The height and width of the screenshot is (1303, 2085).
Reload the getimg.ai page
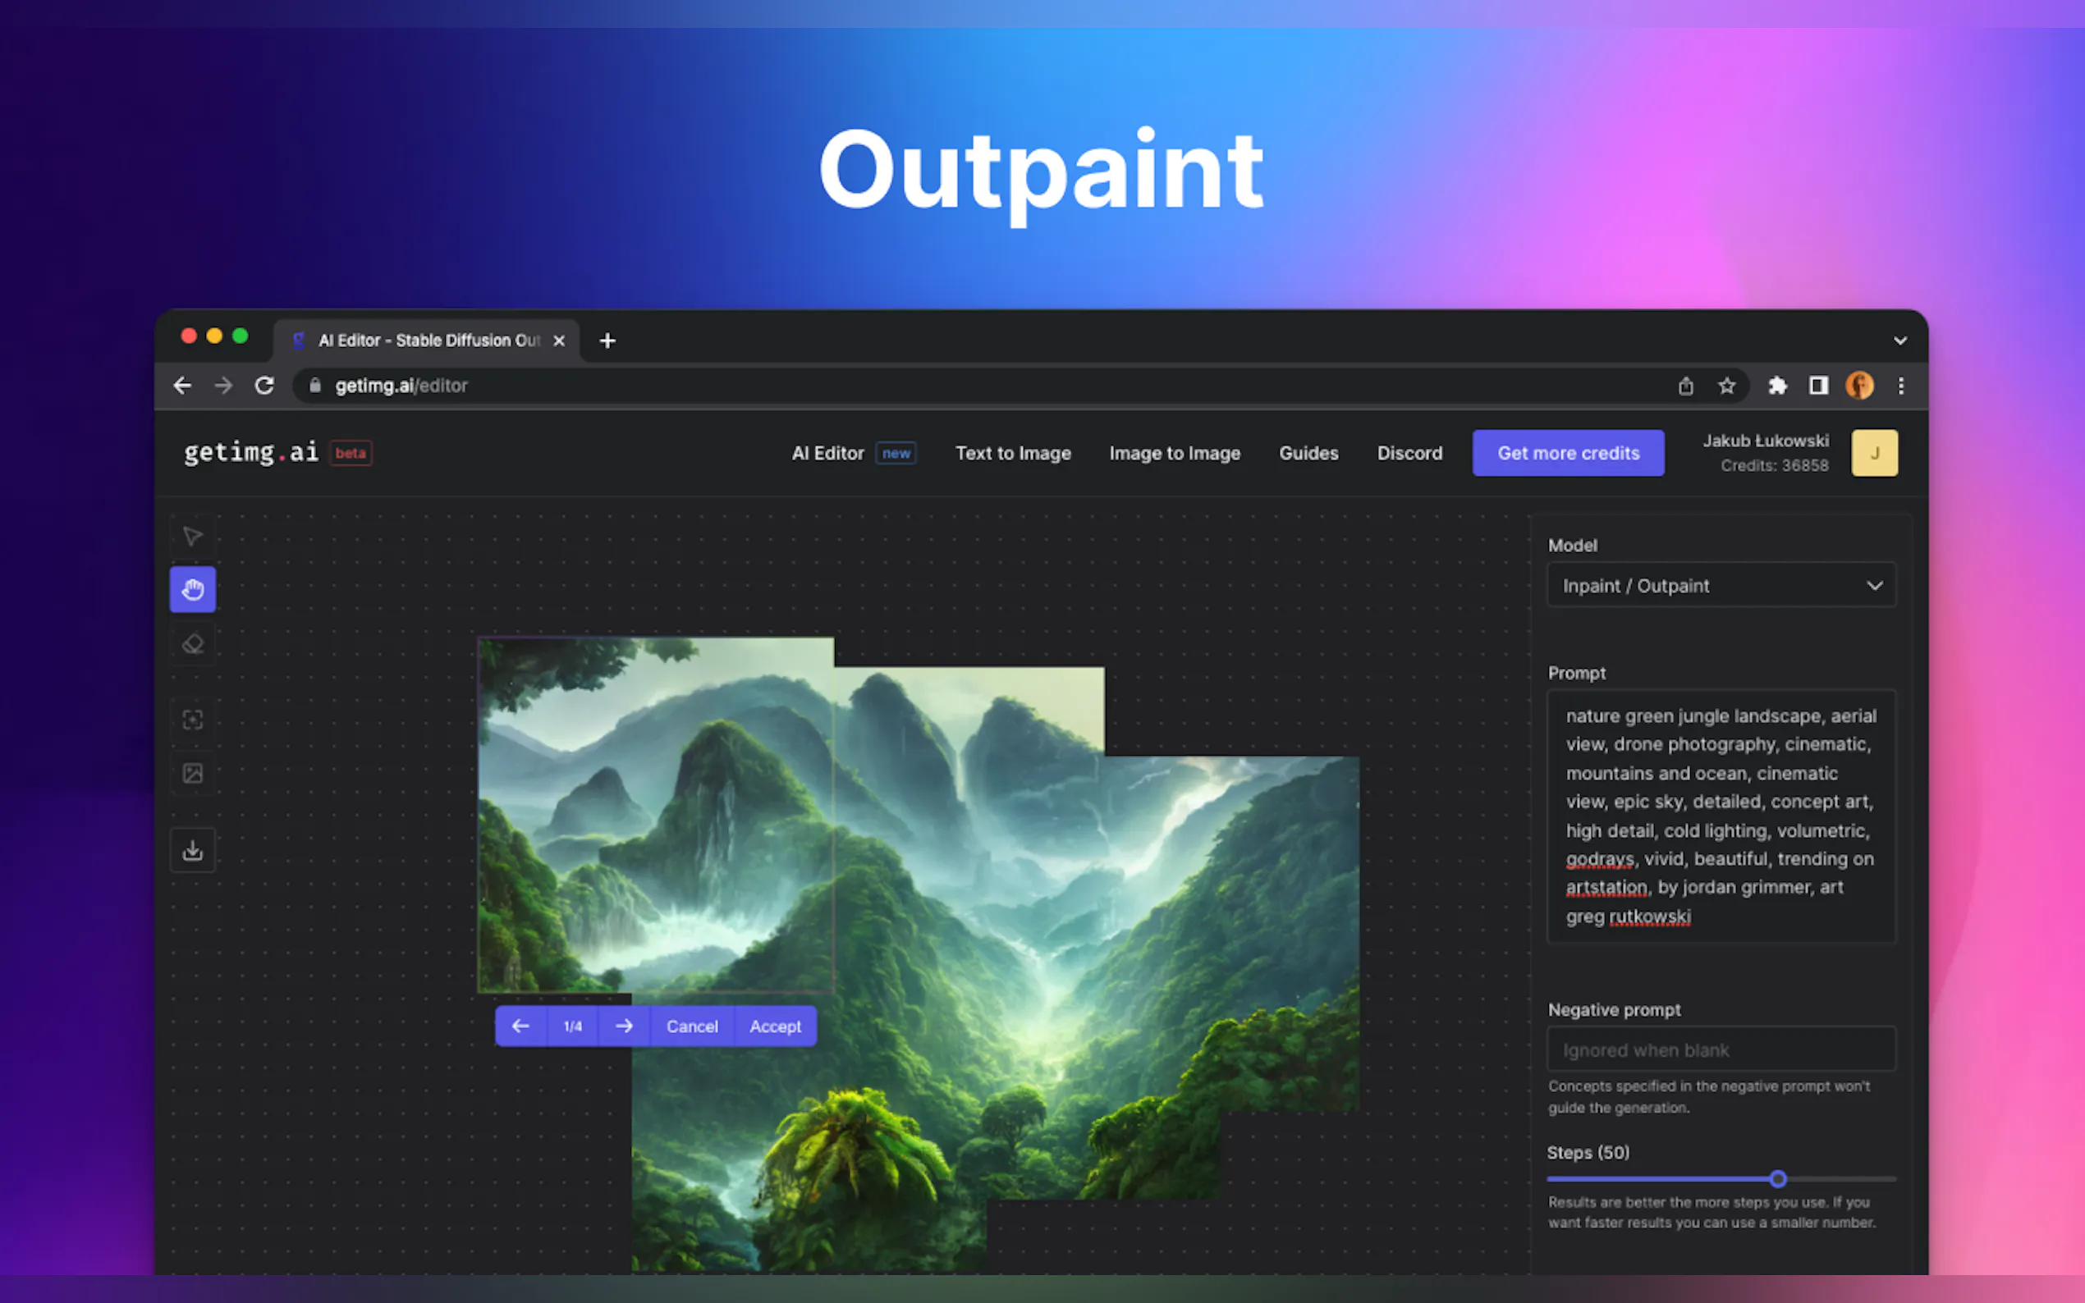264,385
